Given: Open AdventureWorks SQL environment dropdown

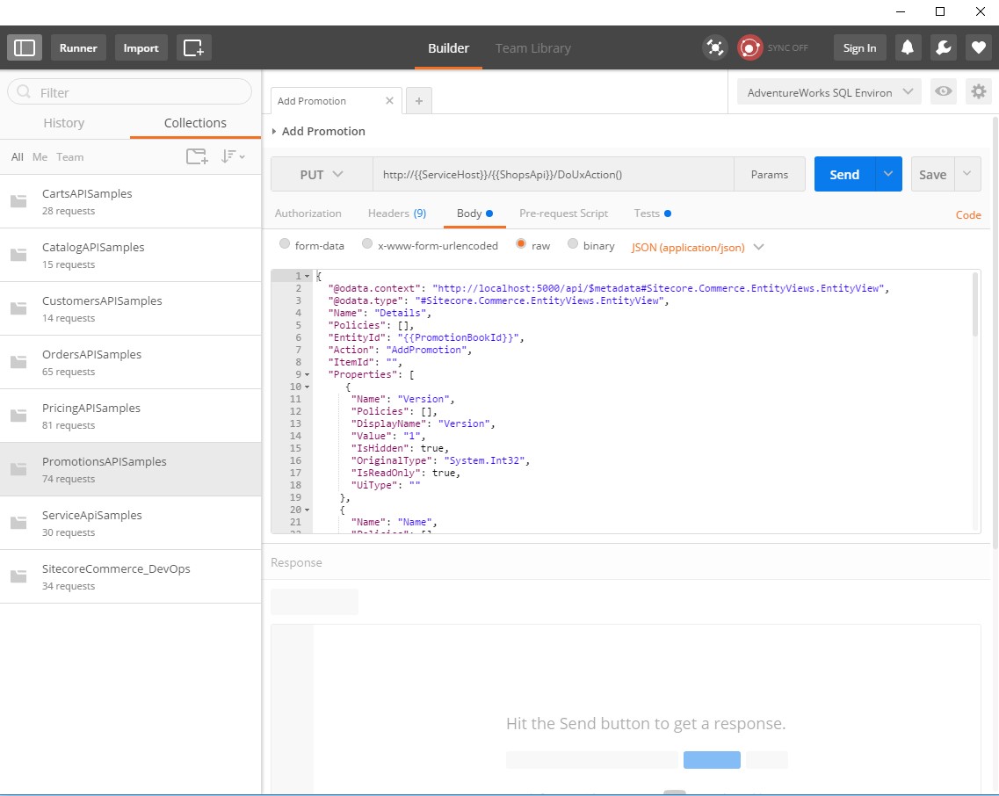Looking at the screenshot, I should click(829, 92).
